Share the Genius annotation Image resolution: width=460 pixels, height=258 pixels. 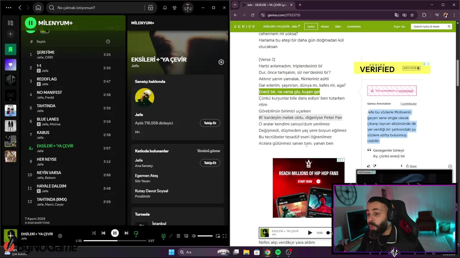point(411,166)
